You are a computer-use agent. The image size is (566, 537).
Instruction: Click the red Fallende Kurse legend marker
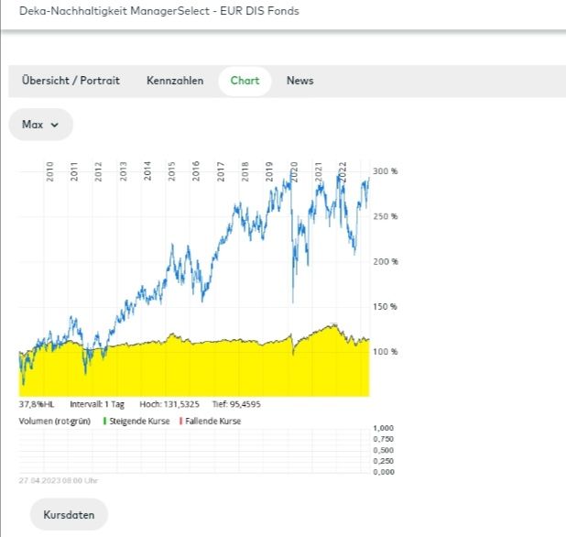[181, 421]
